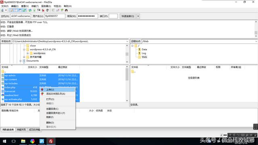Open the Quickconnect history dropdown arrow
The image size is (258, 145).
click(x=138, y=16)
